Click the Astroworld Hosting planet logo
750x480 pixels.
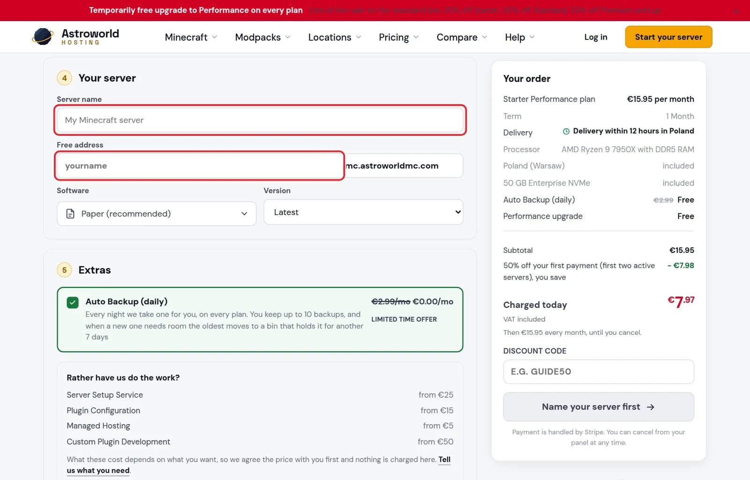(43, 37)
